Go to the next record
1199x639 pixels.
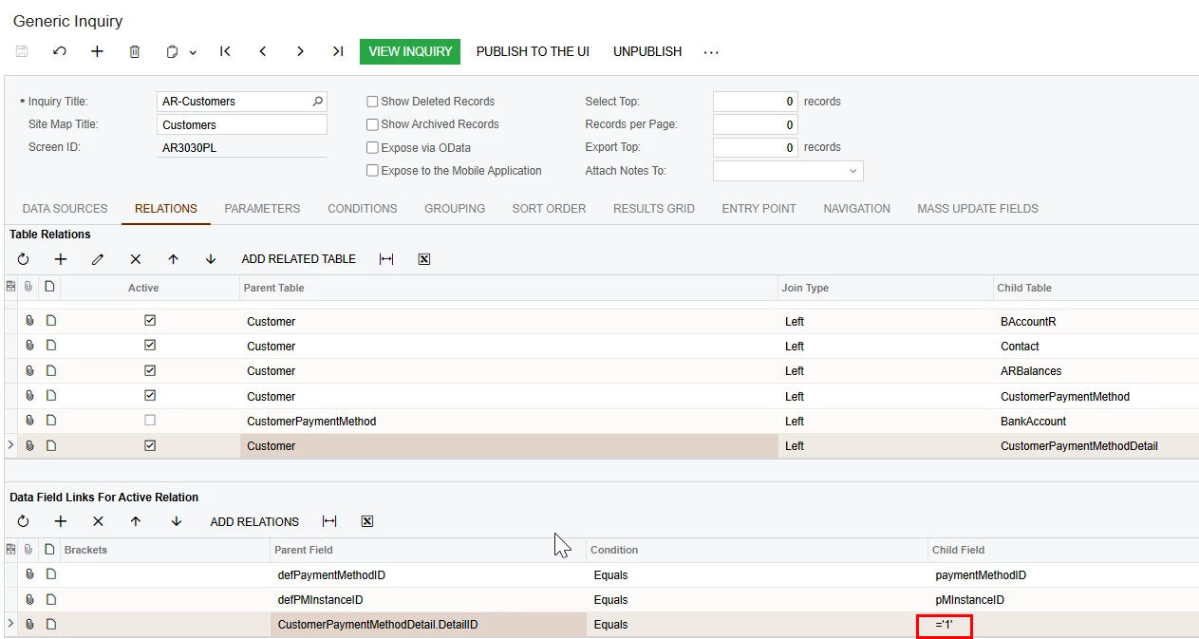pos(300,51)
